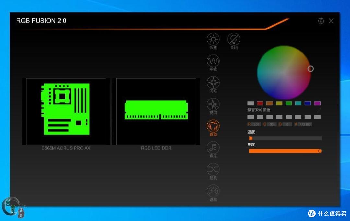The height and width of the screenshot is (221, 350).
Task: Enable the 音乐 music lighting mode
Action: pos(213,150)
